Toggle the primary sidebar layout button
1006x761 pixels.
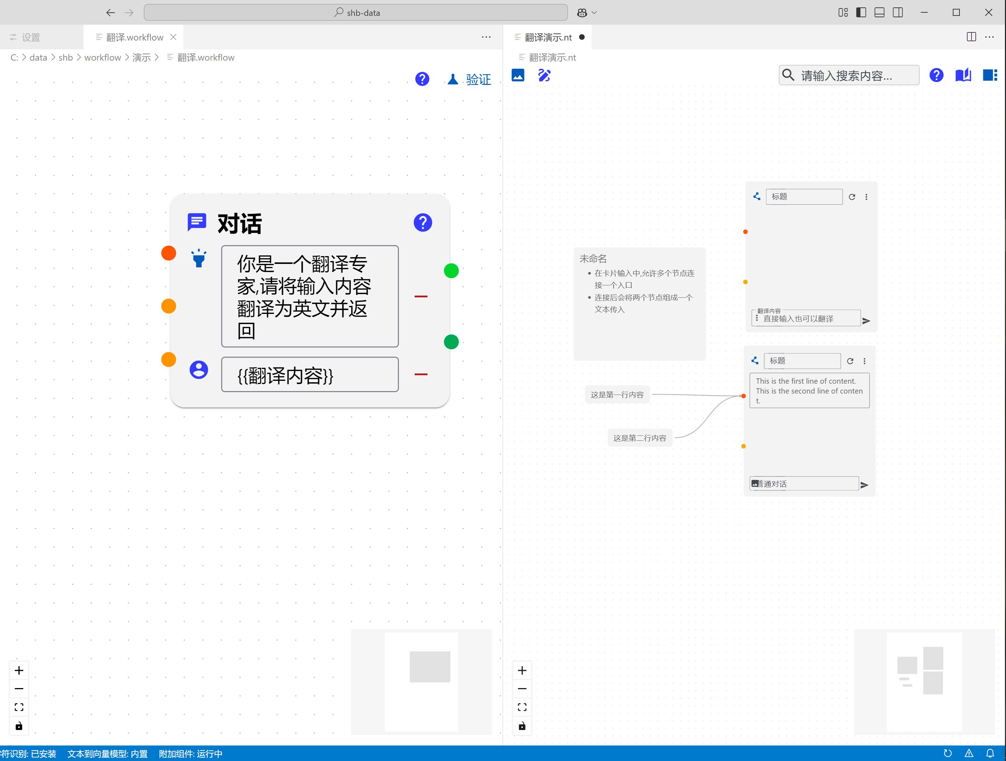click(861, 13)
